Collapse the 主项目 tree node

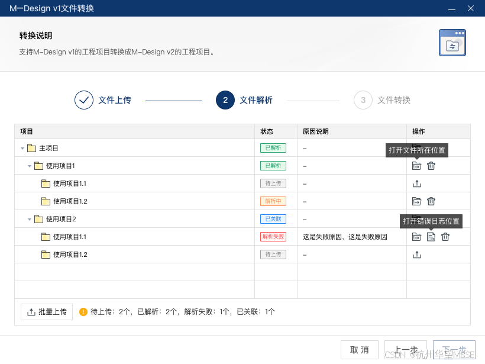point(22,149)
